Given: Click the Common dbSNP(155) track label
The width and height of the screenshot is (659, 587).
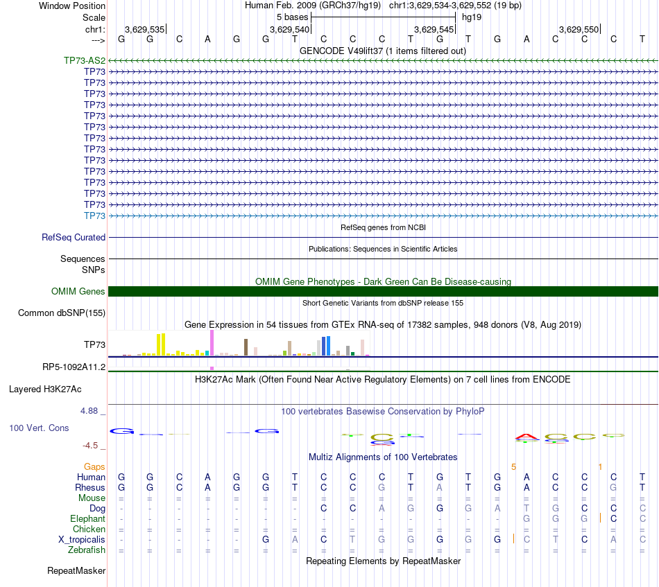Looking at the screenshot, I should pyautogui.click(x=62, y=313).
